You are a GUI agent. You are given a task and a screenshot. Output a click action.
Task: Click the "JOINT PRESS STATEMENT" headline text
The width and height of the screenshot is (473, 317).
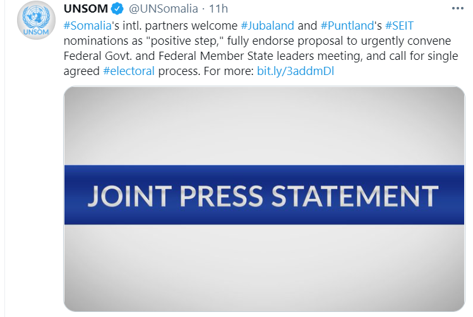[263, 195]
